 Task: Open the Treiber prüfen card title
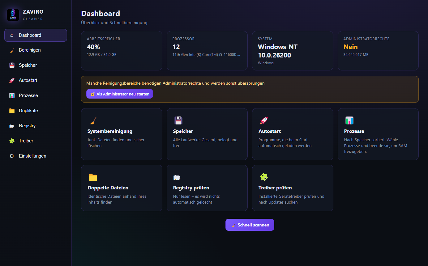[275, 188]
